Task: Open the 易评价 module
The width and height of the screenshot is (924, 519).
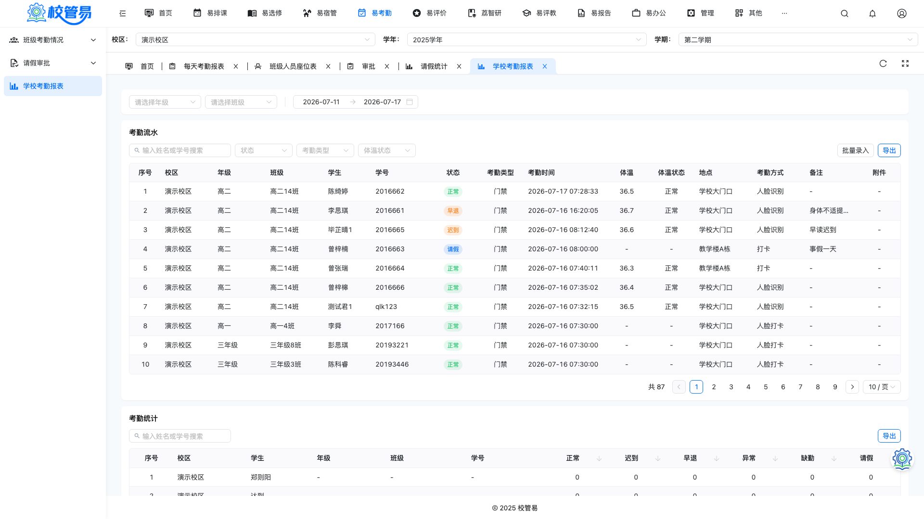Action: pyautogui.click(x=429, y=13)
